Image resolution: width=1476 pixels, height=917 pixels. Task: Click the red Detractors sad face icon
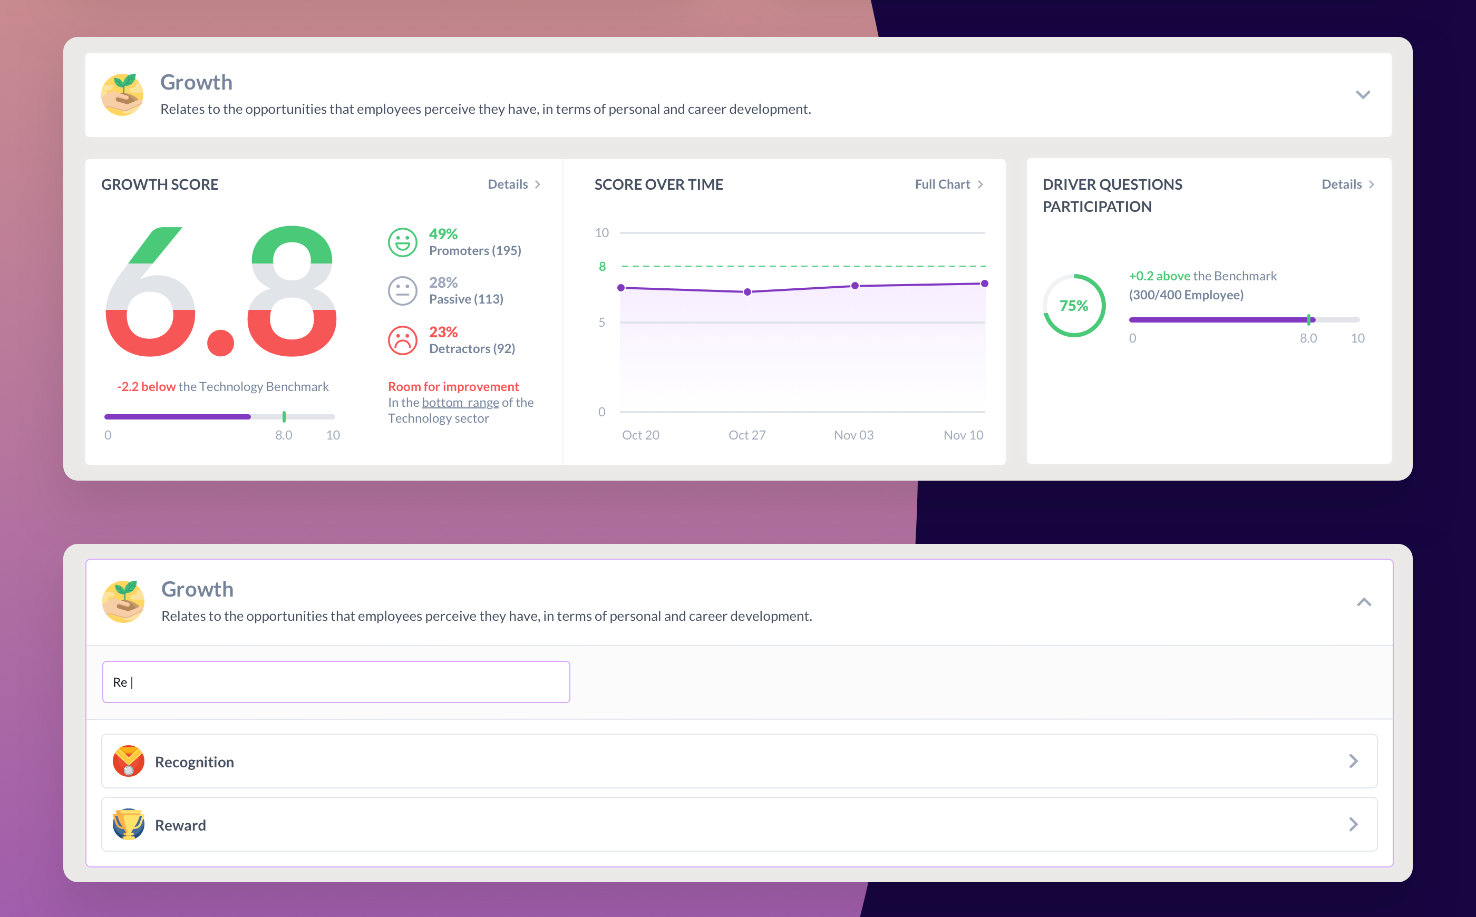[x=402, y=340]
